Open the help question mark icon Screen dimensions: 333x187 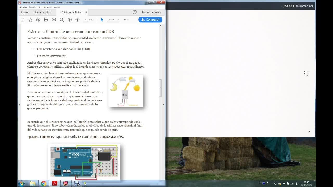[x=135, y=12]
